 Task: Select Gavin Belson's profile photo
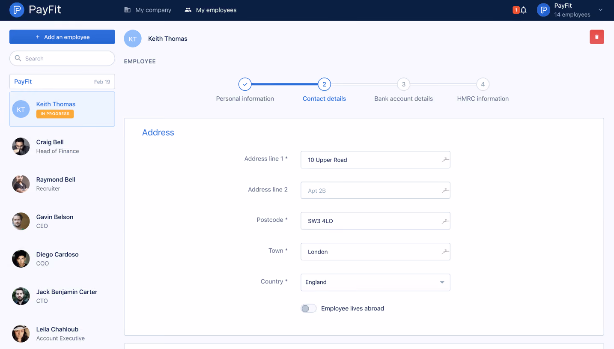[21, 221]
